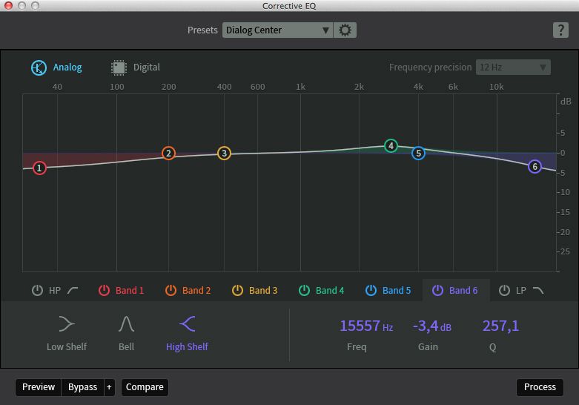The width and height of the screenshot is (579, 405).
Task: Open the Frequency precision dropdown
Action: click(x=513, y=67)
